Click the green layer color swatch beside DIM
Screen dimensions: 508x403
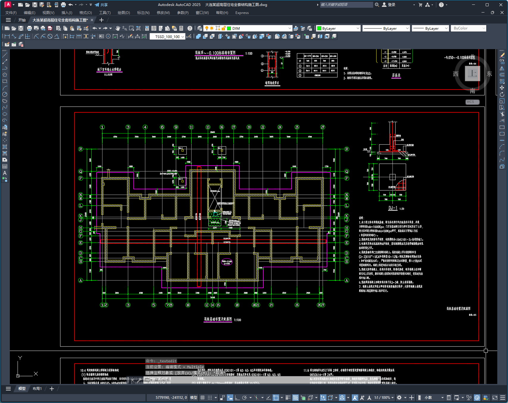pyautogui.click(x=229, y=28)
